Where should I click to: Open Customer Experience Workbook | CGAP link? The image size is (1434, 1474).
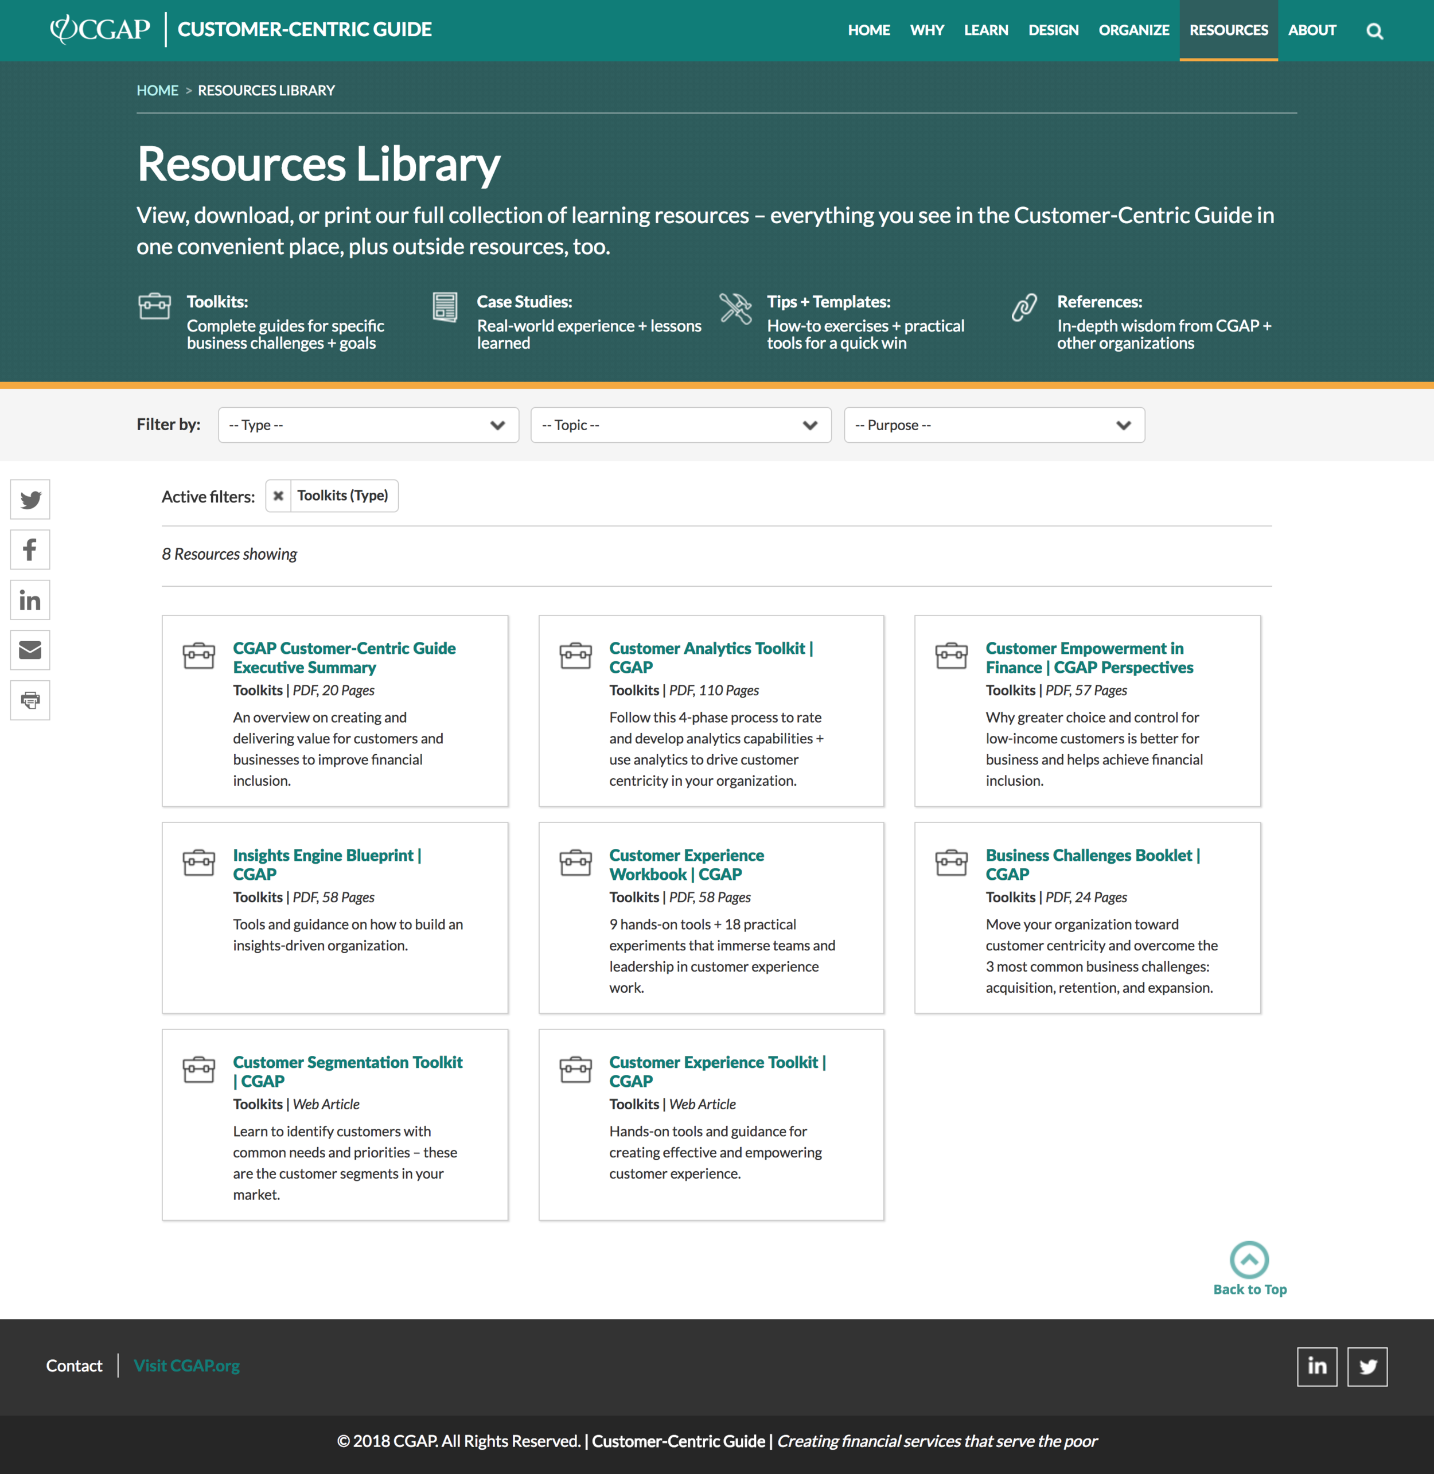point(686,865)
